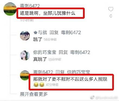Click the 56分钟前 timestamp
This screenshot has width=119, height=101.
[50, 40]
